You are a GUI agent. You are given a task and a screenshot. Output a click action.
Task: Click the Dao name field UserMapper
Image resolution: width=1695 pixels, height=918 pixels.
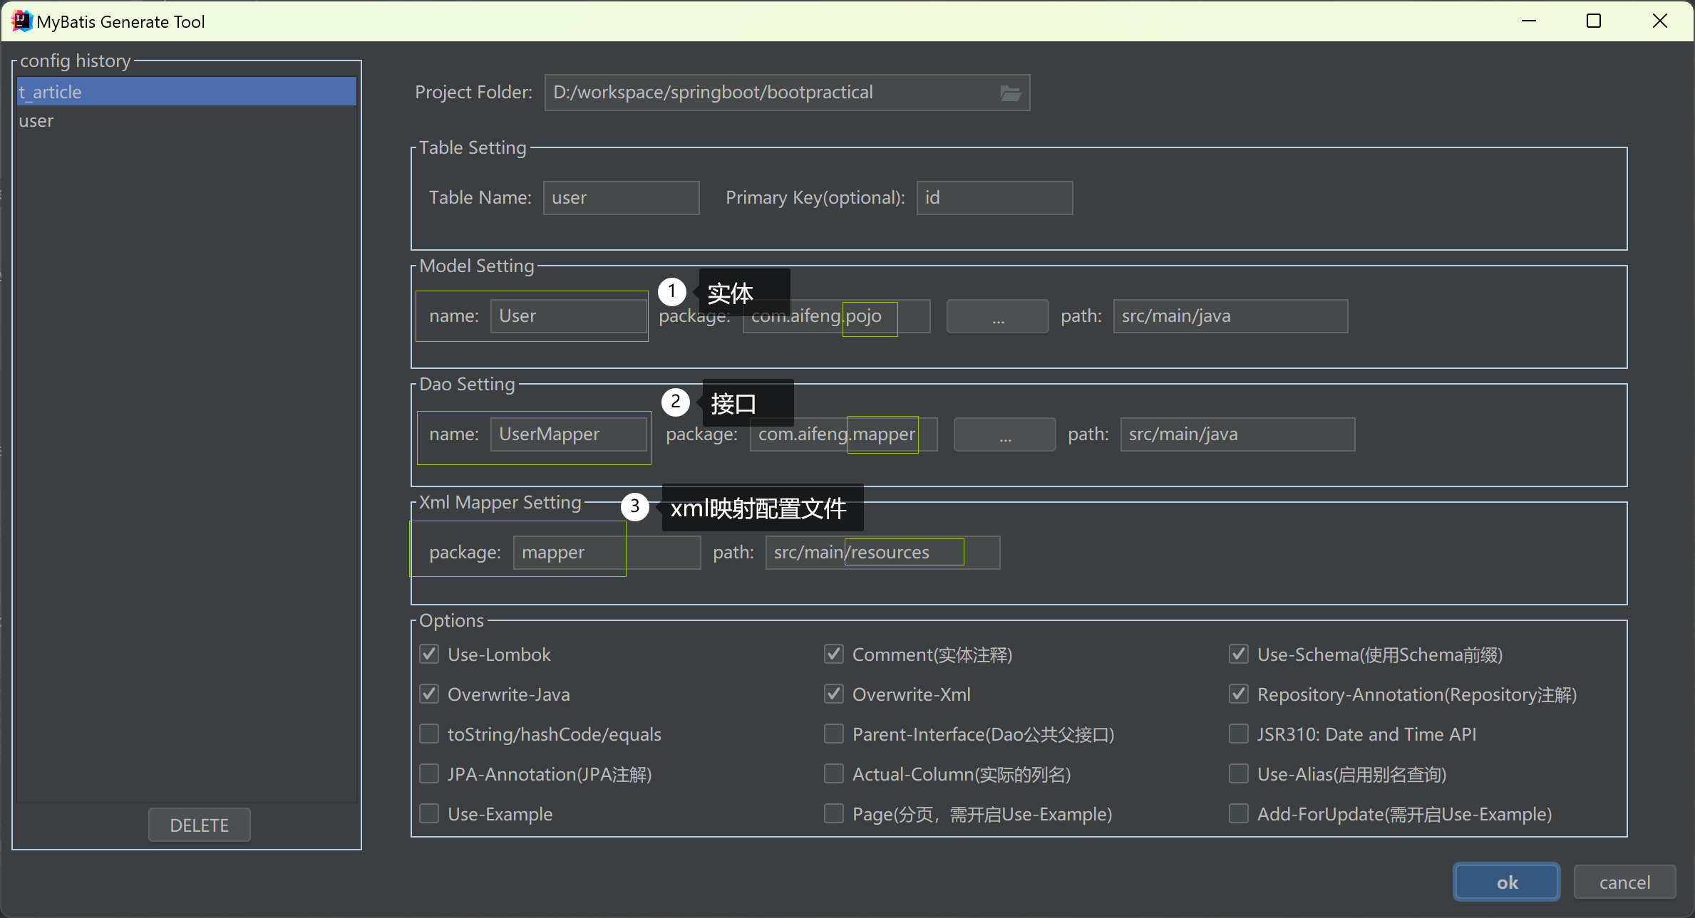pyautogui.click(x=569, y=434)
